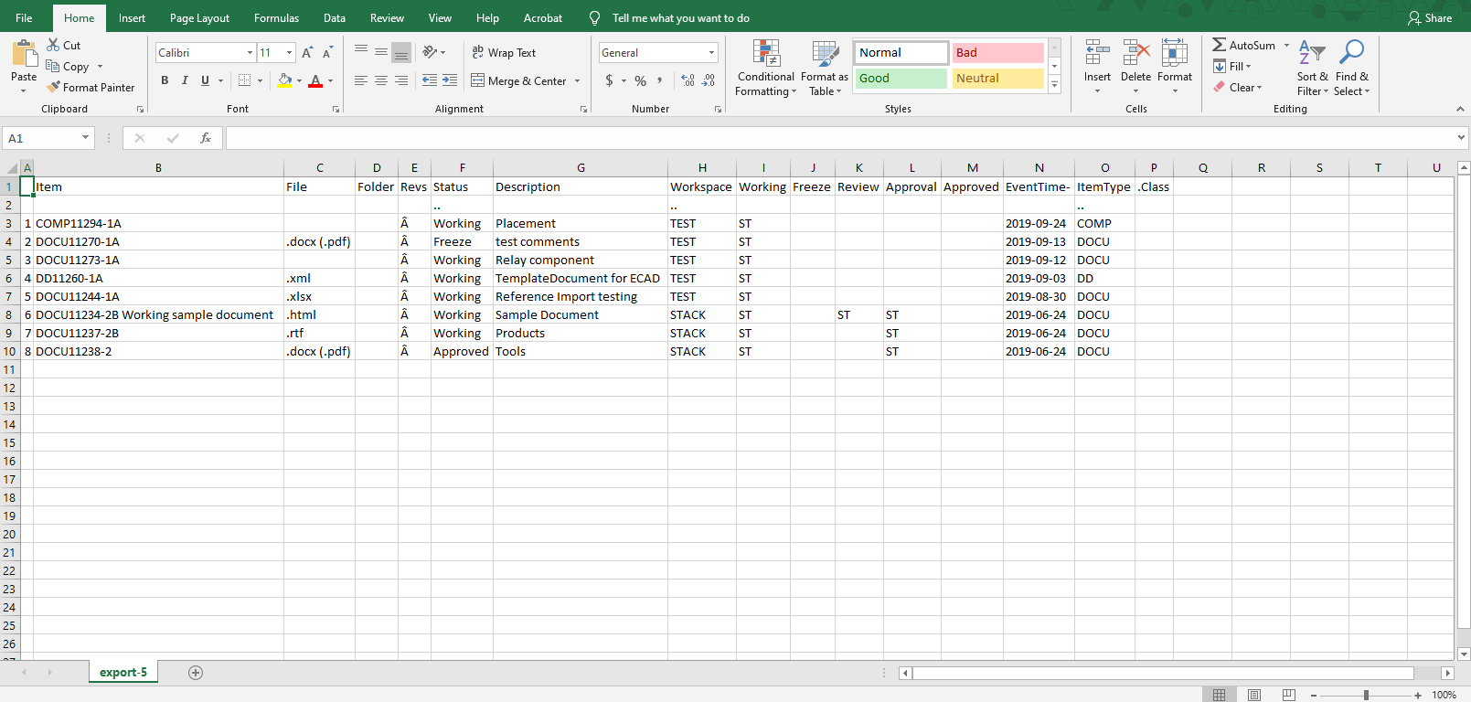Toggle underline formatting

[205, 80]
